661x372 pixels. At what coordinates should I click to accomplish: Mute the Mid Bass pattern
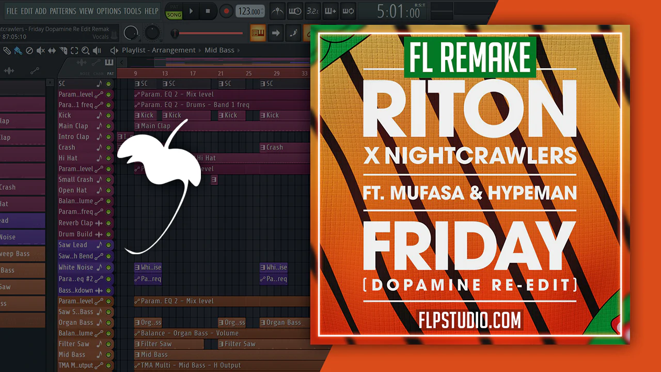tap(109, 354)
